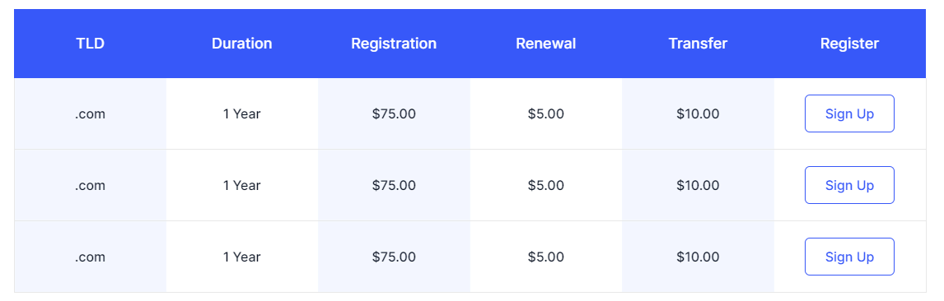Click the Transfer column header
This screenshot has width=944, height=301.
[x=698, y=44]
